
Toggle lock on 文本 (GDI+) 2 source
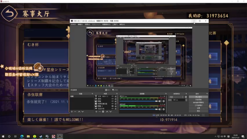(x=115, y=96)
